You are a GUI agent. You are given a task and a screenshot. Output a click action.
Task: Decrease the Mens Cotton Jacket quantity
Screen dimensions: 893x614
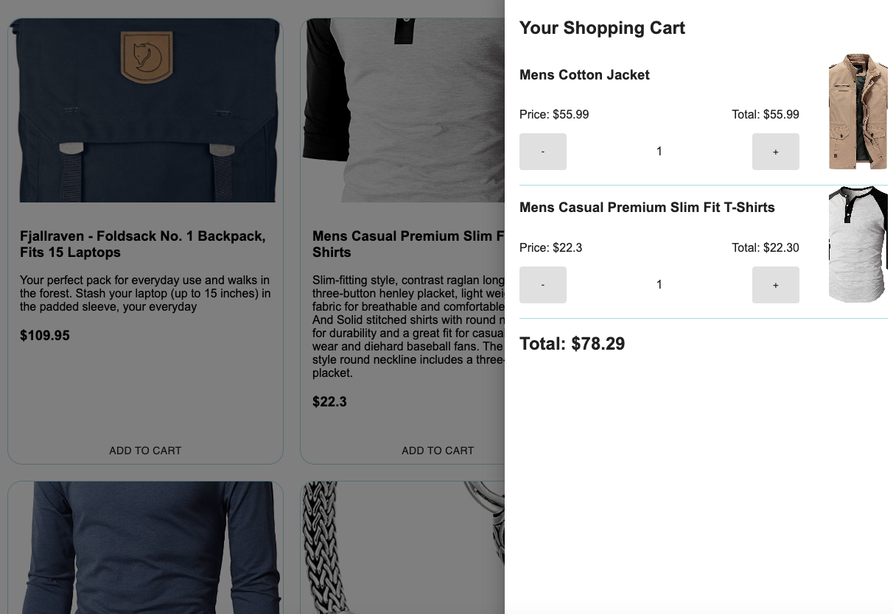point(542,151)
